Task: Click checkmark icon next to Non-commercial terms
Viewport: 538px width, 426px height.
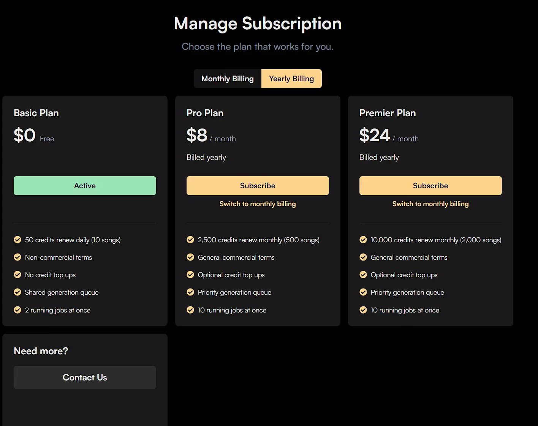Action: point(17,257)
